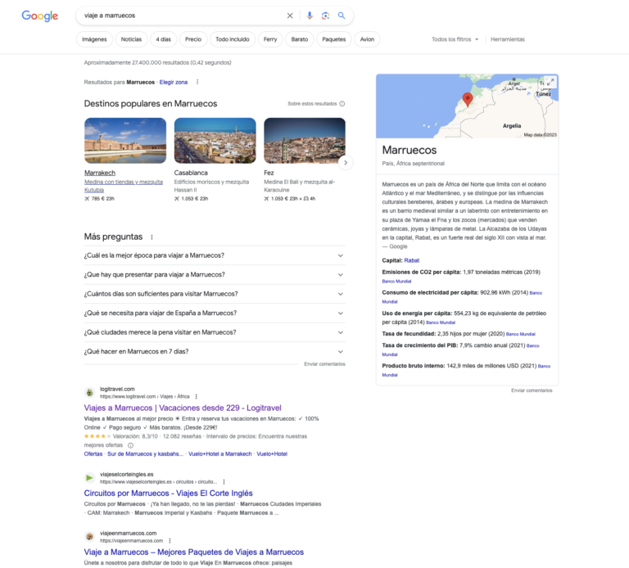Select the 'Todo incluido' filter chip
629x568 pixels.
tap(233, 39)
